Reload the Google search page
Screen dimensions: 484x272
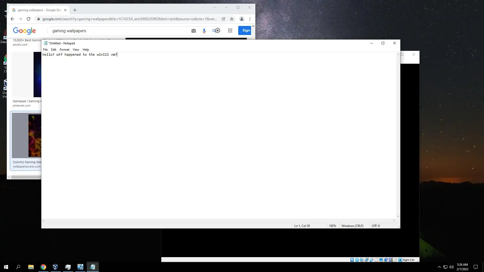pos(28,19)
